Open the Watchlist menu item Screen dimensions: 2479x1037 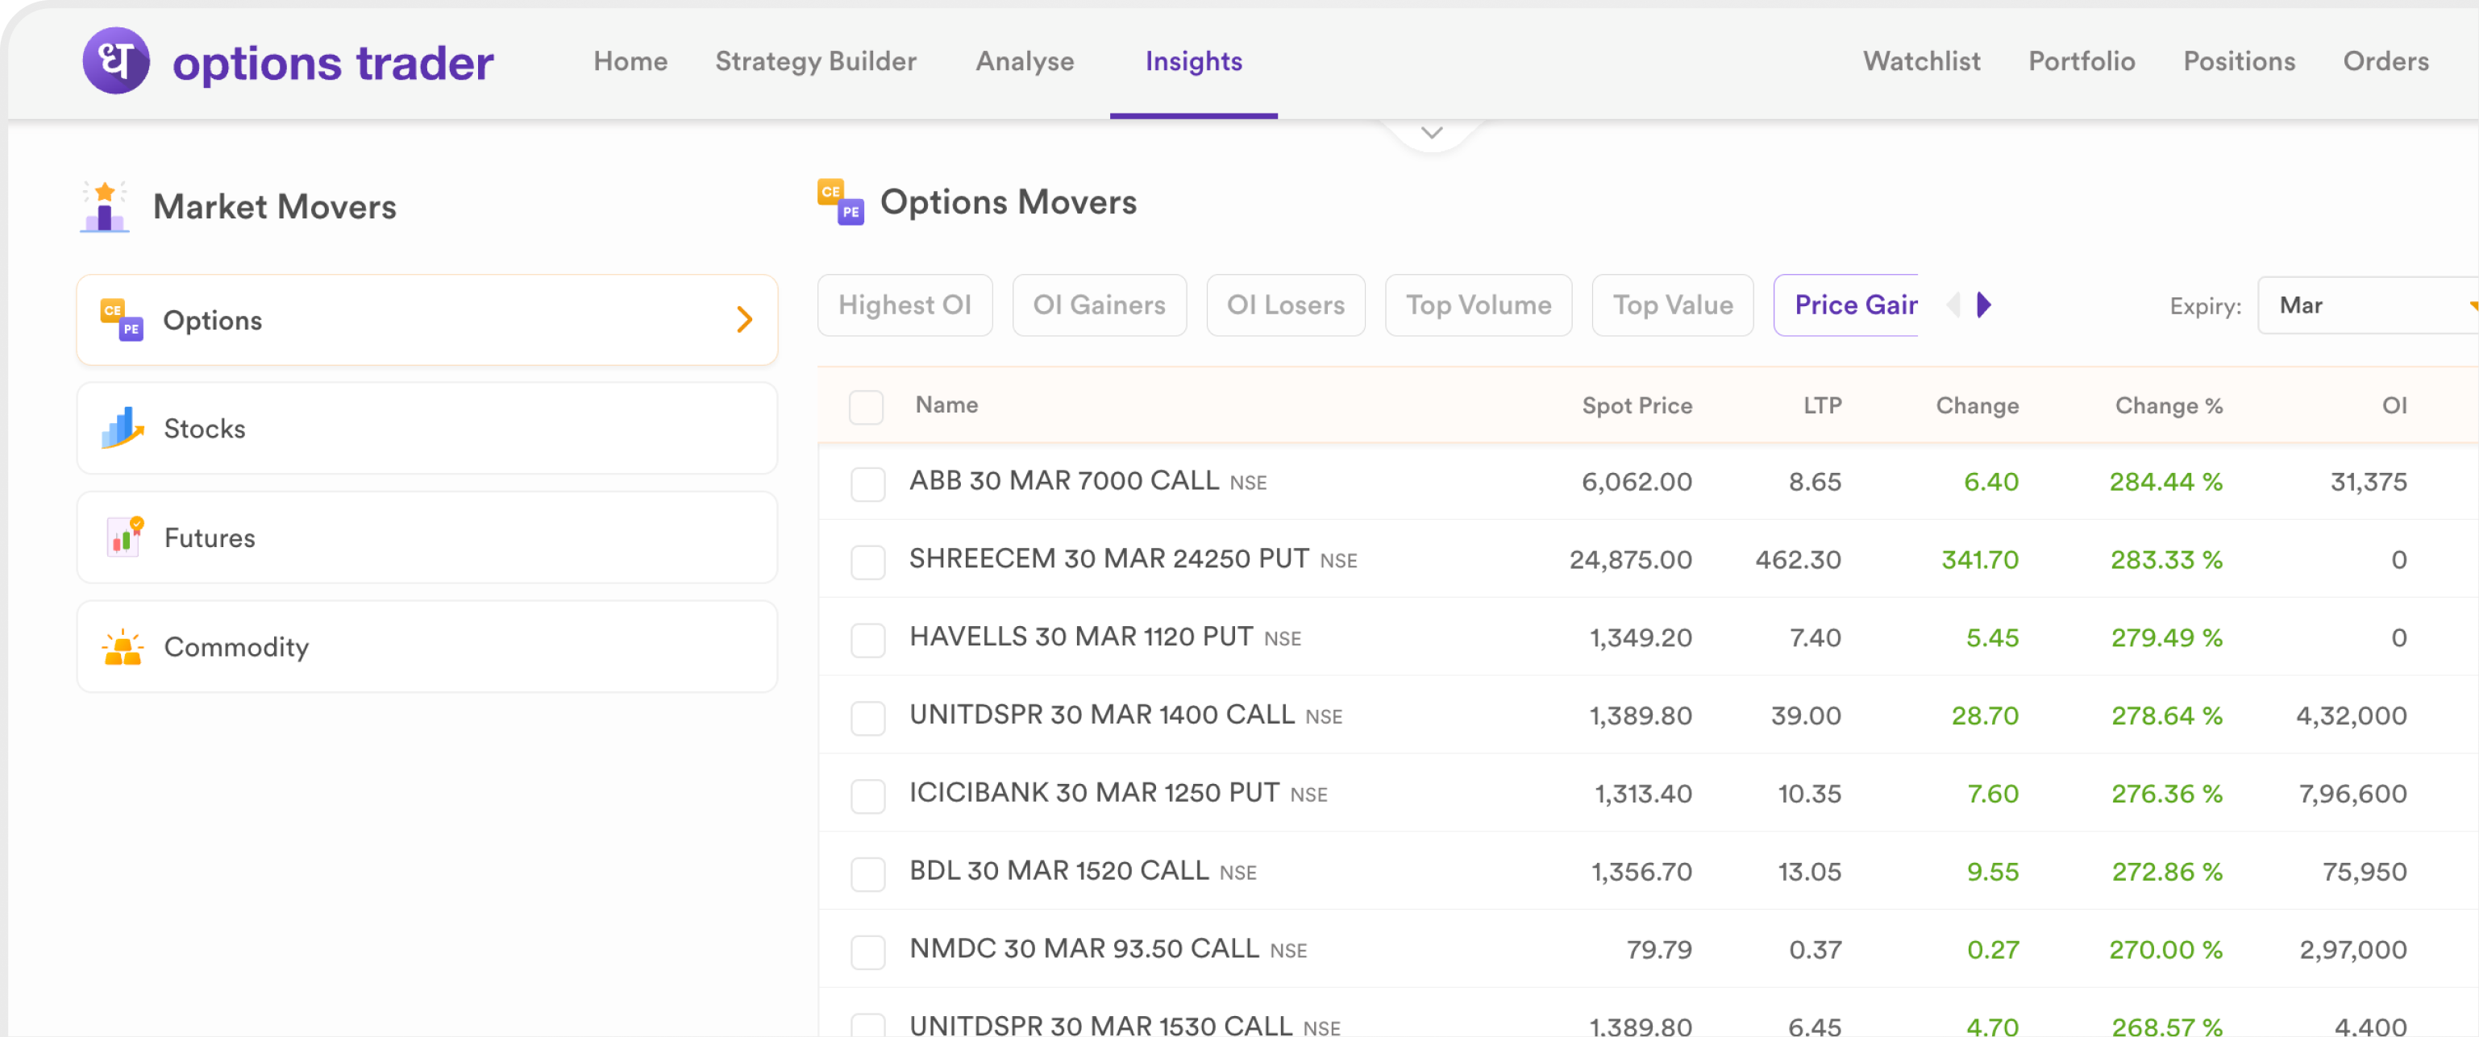pos(1921,61)
